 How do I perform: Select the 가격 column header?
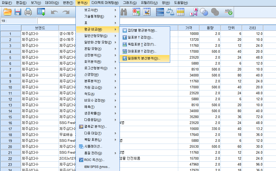coord(189,28)
